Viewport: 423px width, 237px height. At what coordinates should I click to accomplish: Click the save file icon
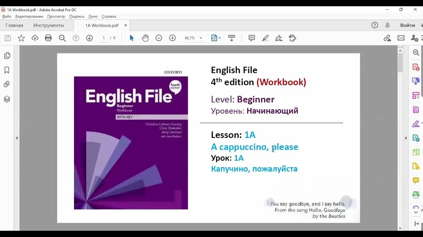click(8, 38)
